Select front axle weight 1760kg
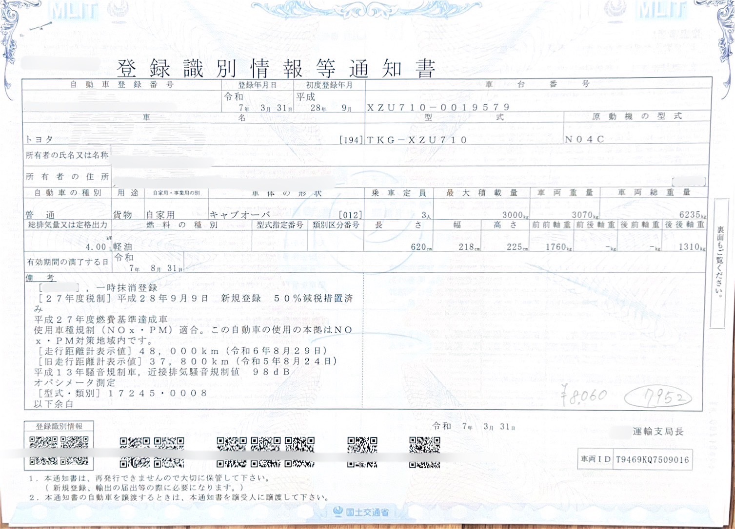Viewport: 735px width, 529px height. (x=558, y=247)
